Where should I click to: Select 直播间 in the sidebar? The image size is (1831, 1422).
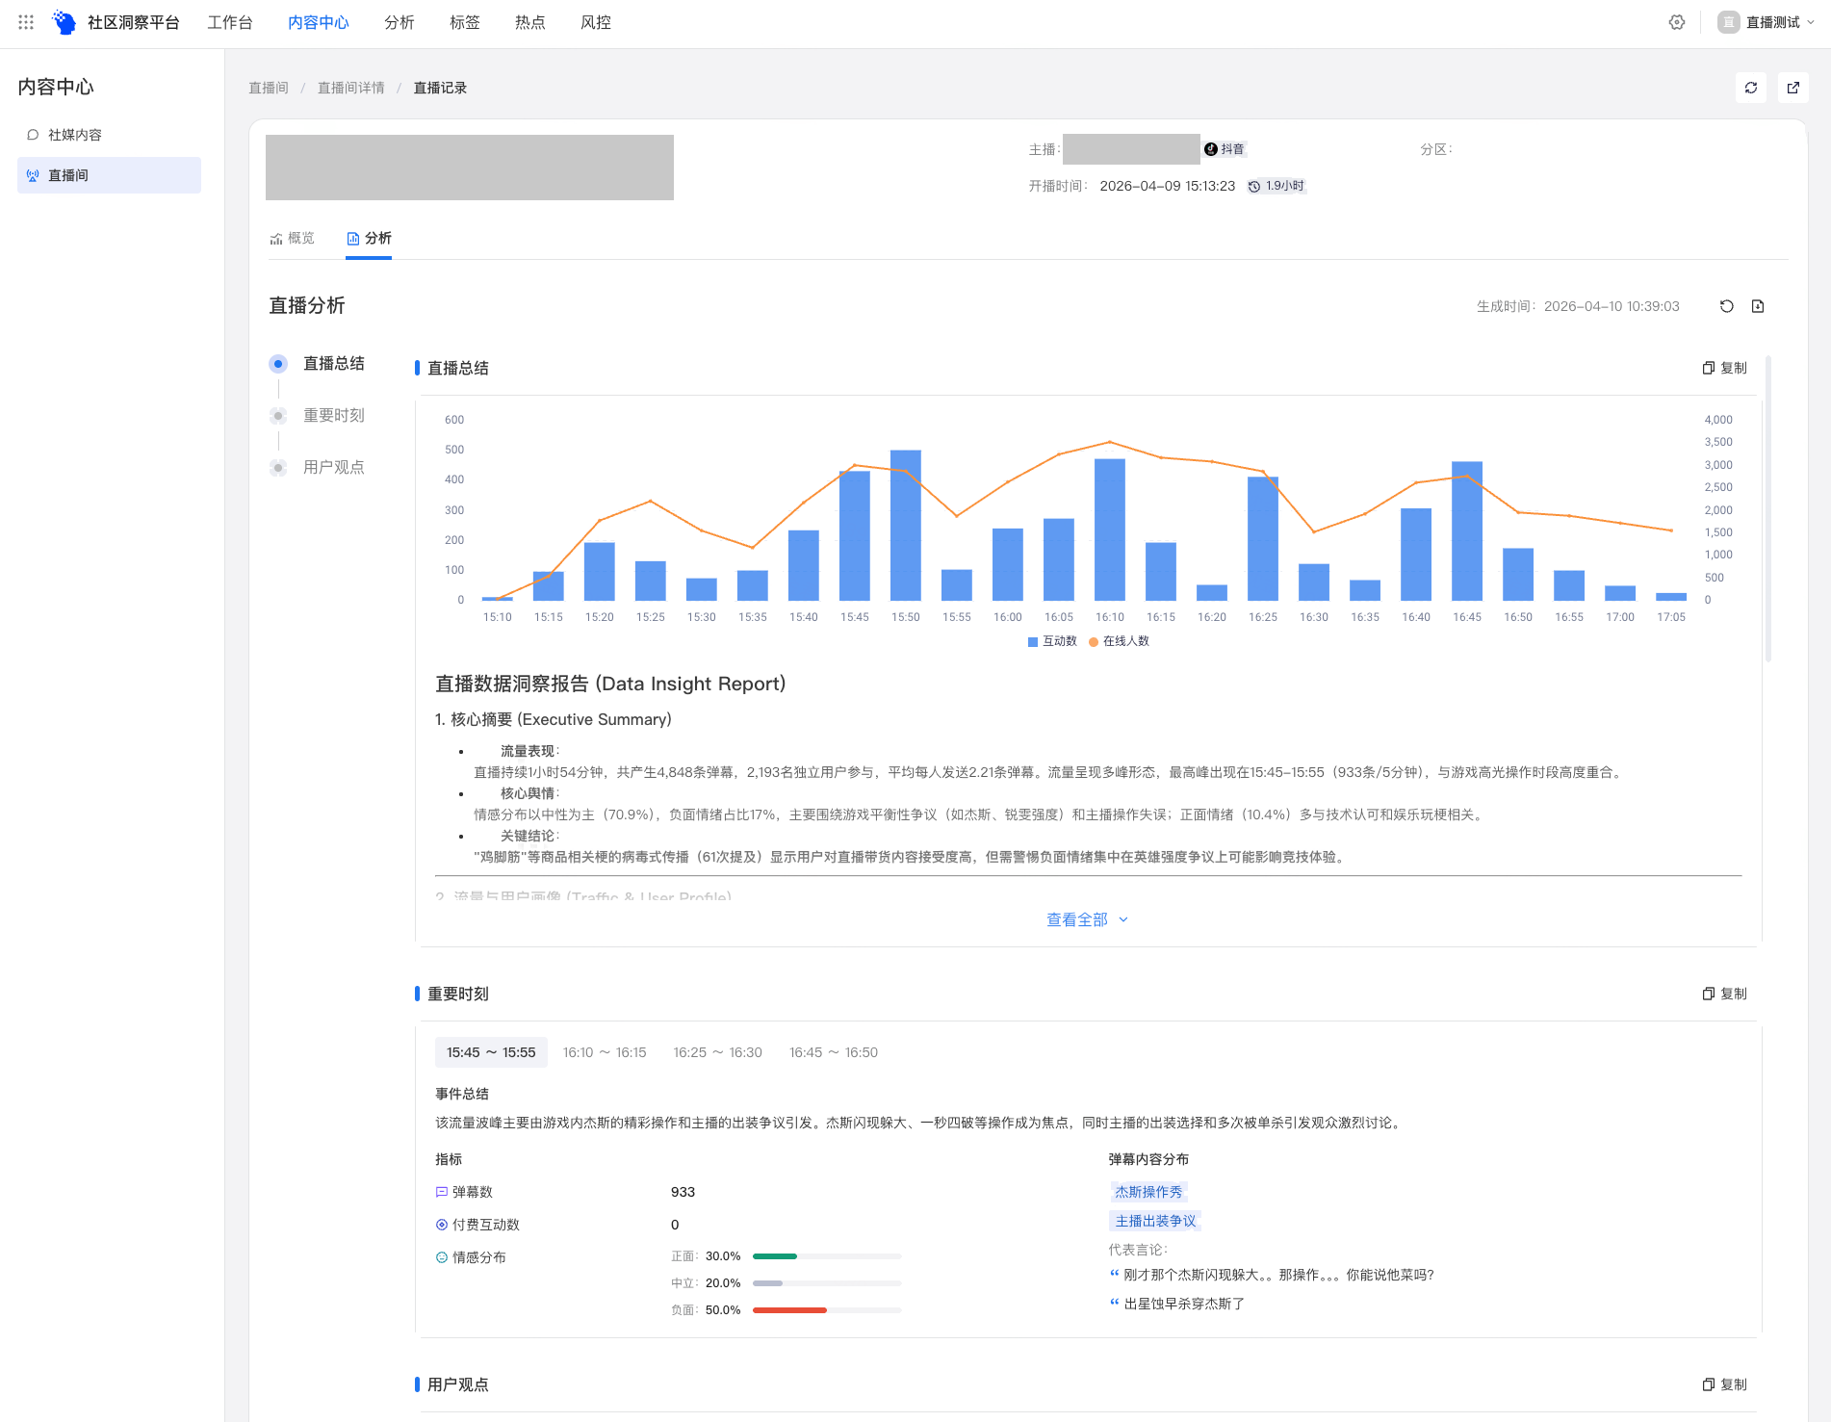click(109, 175)
